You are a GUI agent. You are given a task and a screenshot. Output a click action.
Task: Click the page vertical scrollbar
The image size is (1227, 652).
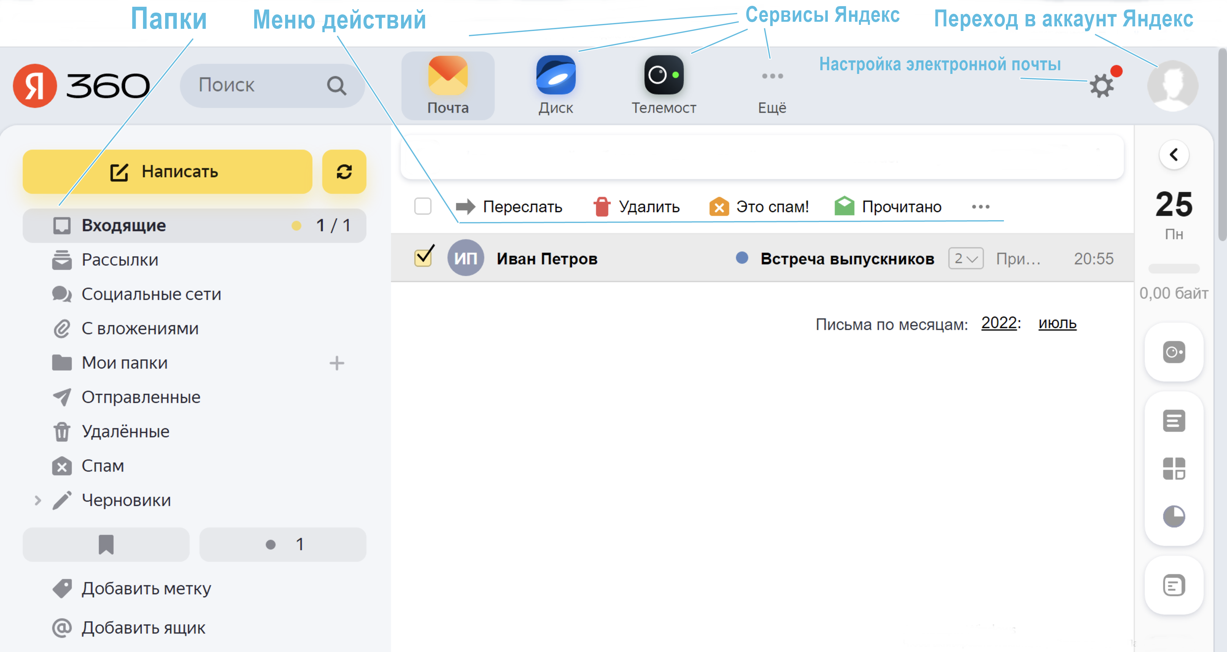tap(1222, 145)
